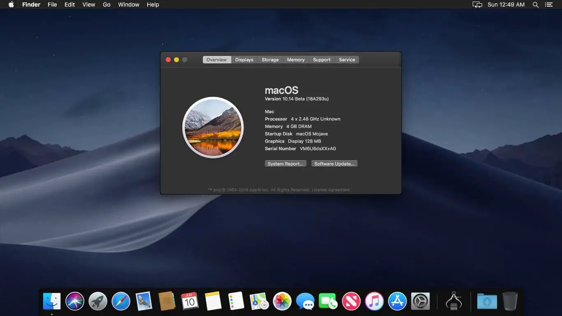Viewport: 562px width, 316px height.
Task: Go to the Support tab
Action: 322,60
